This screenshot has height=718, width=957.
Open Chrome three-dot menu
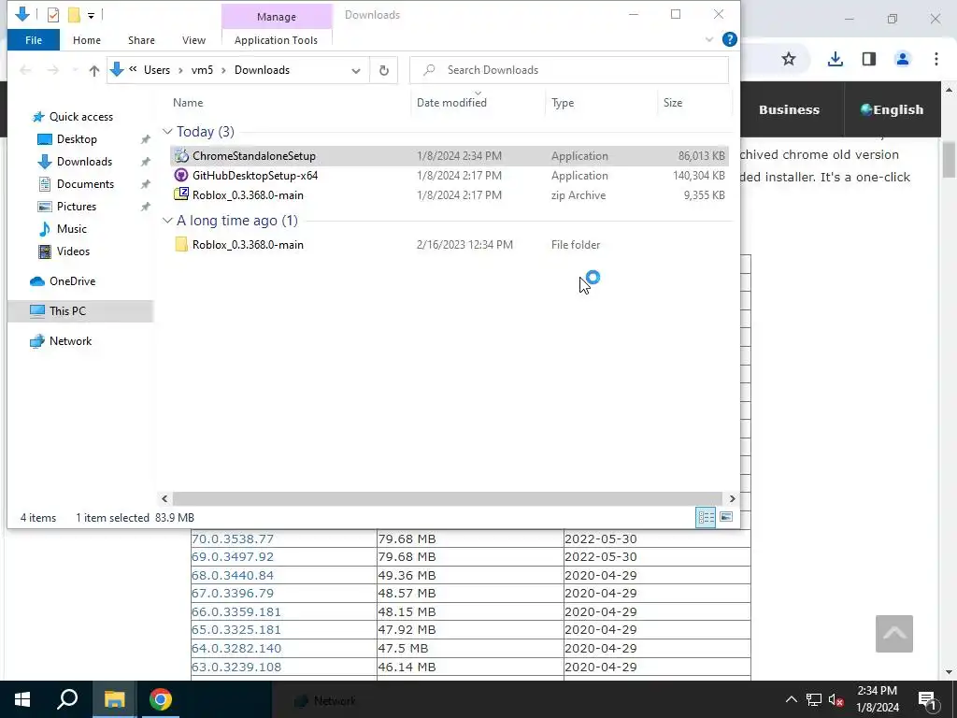[x=936, y=59]
